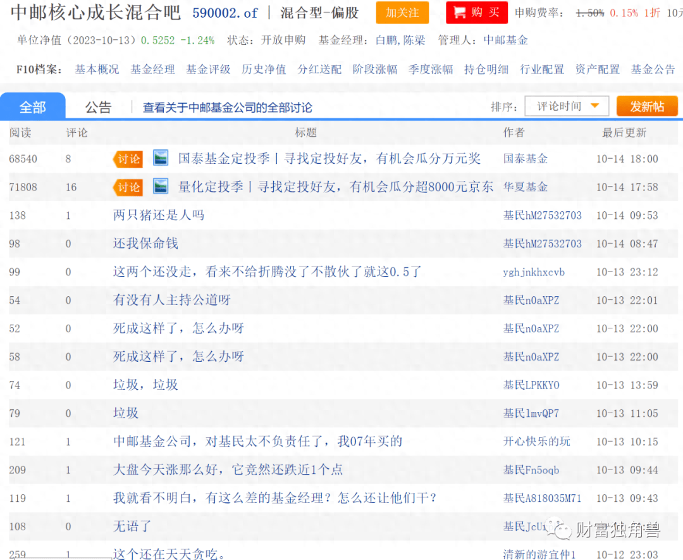Viewport: 683px width, 560px height.
Task: Click the 讨论 tag on 华夏基金 post
Action: click(128, 187)
